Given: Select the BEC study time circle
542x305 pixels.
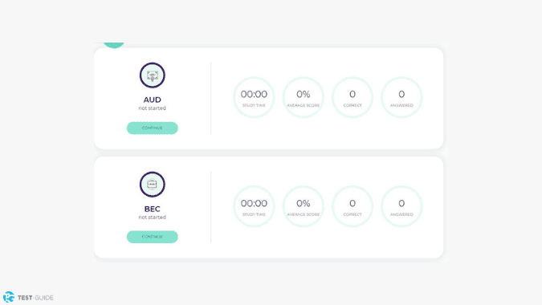Looking at the screenshot, I should pos(254,206).
